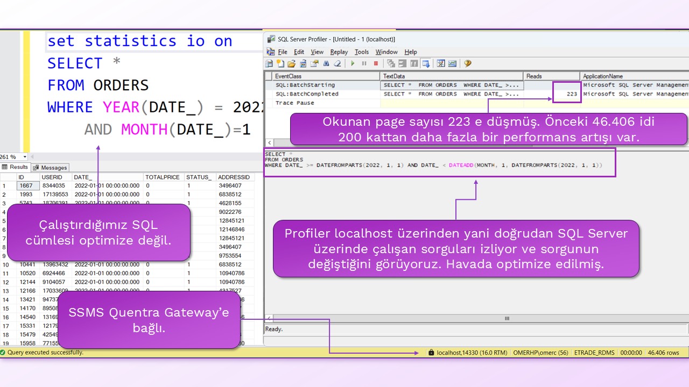
Task: Click Open Trace File folder icon
Action: click(x=292, y=63)
